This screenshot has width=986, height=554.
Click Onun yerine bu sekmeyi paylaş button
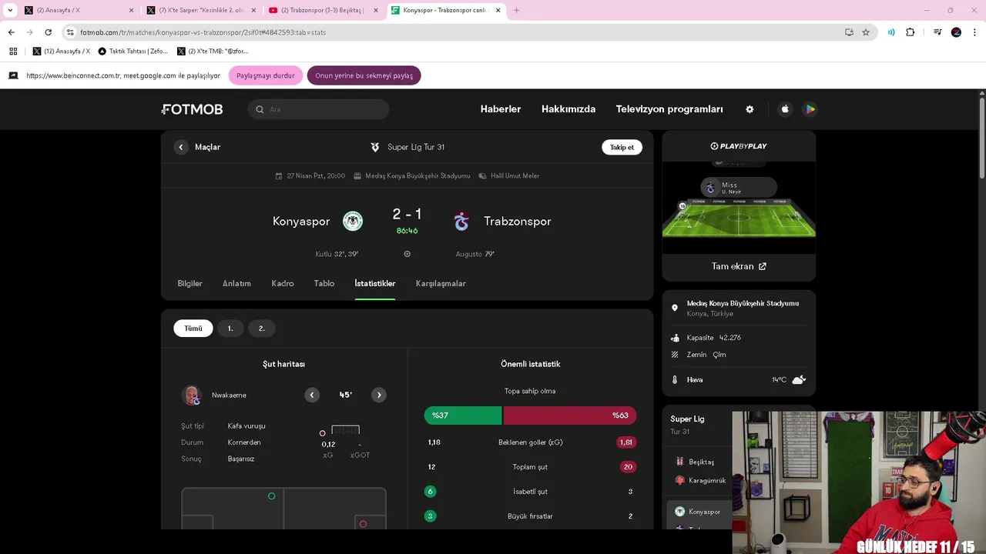[364, 75]
